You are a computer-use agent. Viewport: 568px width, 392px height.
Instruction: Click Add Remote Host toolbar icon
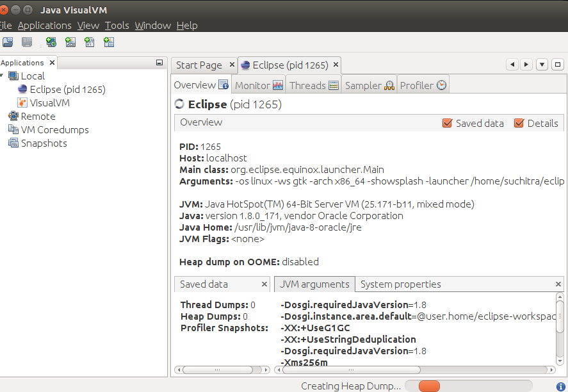(x=51, y=42)
